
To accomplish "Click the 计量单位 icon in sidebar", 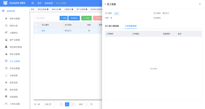I will pyautogui.click(x=6, y=33).
